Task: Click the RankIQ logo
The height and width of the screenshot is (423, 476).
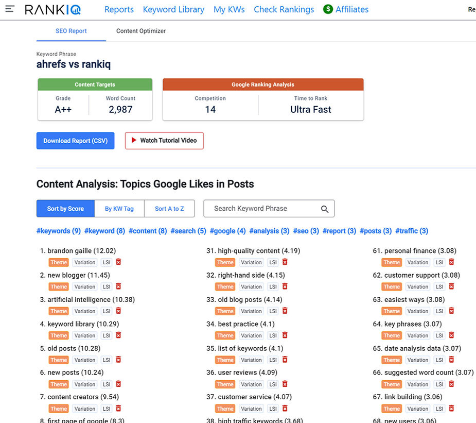Action: [52, 9]
